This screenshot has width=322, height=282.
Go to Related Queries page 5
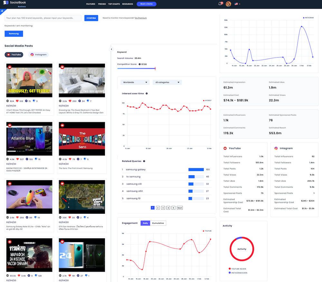coord(173,208)
